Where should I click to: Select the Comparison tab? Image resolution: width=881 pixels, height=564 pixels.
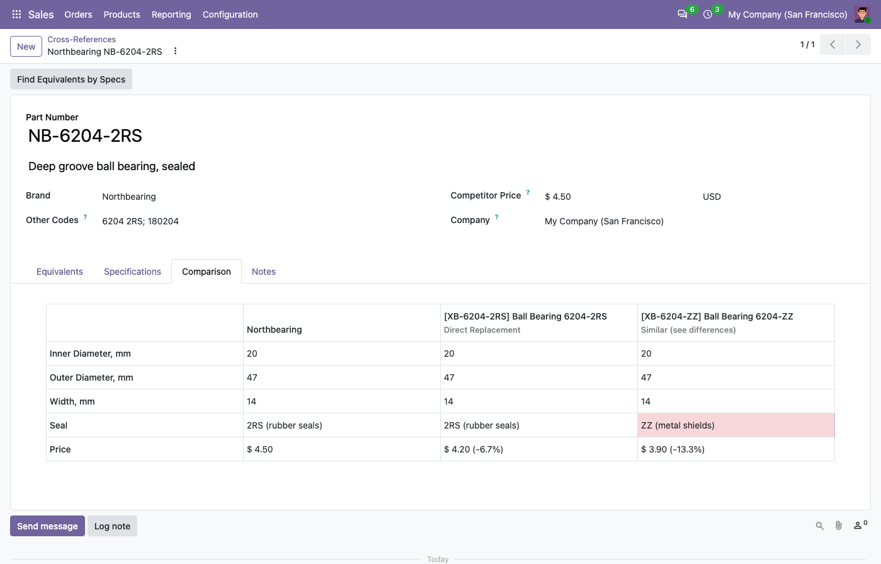coord(207,272)
